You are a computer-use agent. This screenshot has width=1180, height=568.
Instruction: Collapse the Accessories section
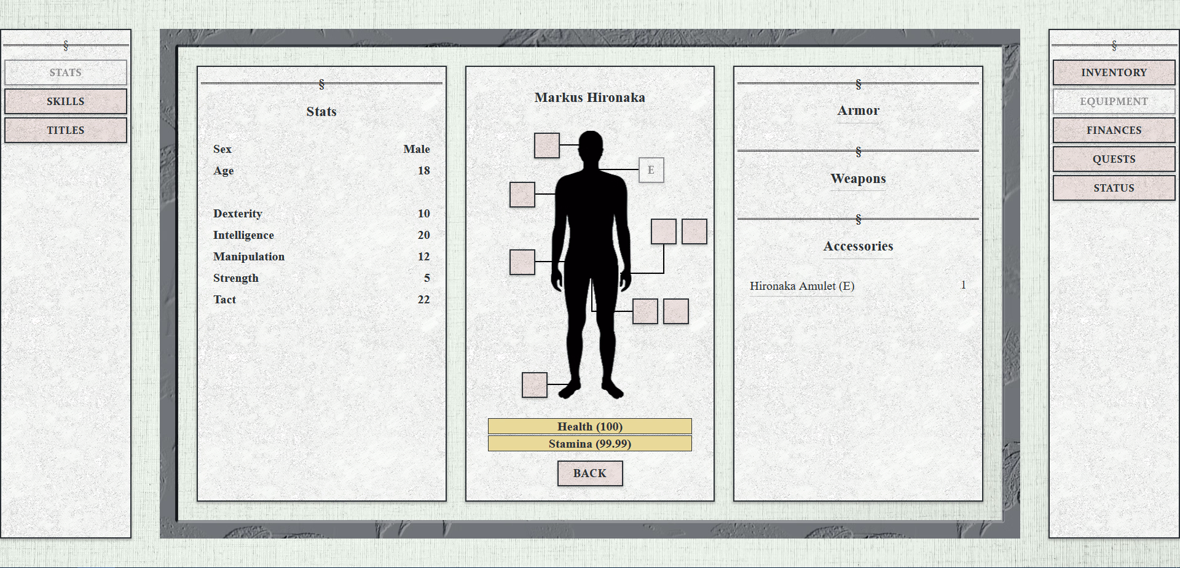[x=858, y=246]
